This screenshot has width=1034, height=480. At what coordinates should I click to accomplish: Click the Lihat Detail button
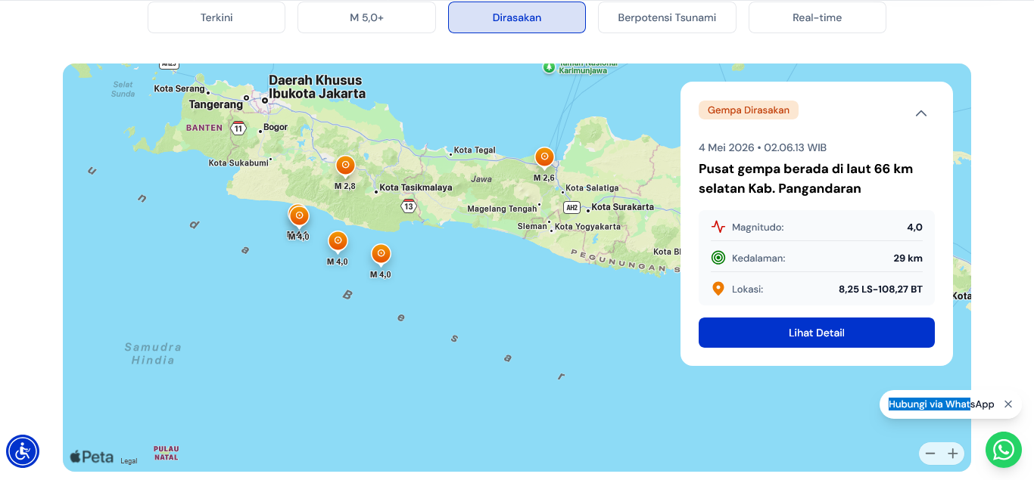point(817,333)
